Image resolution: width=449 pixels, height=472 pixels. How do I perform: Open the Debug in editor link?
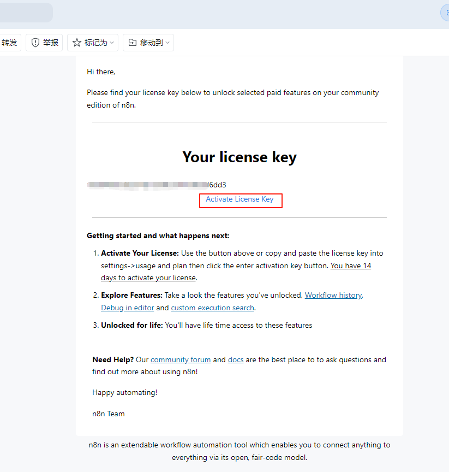point(128,308)
